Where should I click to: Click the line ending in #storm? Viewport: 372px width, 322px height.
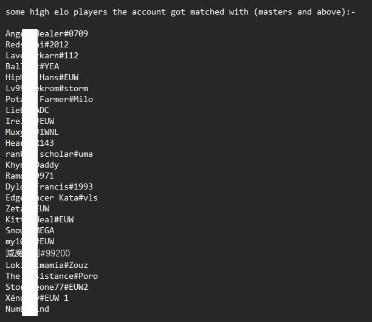[x=47, y=89]
